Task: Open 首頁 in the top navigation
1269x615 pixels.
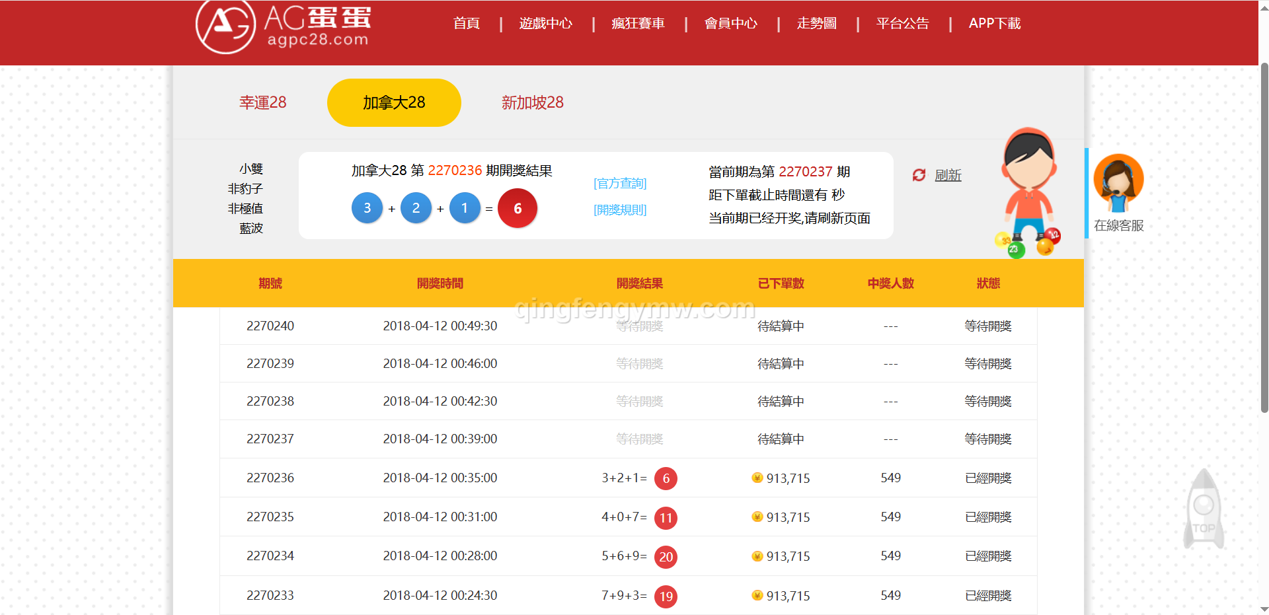Action: tap(466, 24)
